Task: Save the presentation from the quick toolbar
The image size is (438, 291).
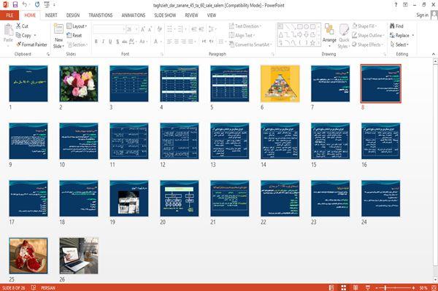Action: (x=15, y=5)
